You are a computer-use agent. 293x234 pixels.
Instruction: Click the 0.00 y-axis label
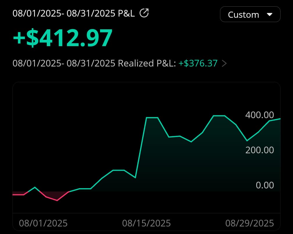(x=265, y=185)
